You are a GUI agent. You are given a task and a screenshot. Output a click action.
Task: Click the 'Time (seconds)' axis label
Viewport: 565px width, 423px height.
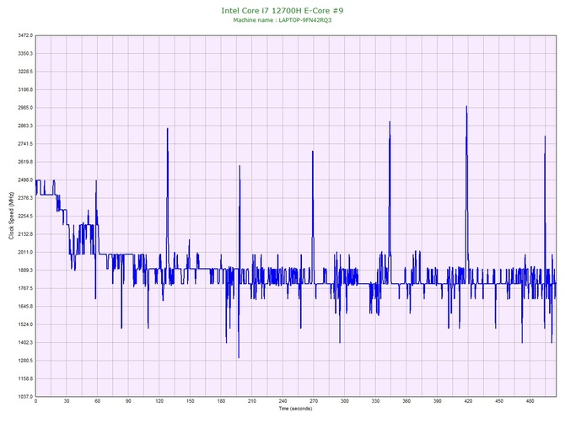tap(295, 409)
